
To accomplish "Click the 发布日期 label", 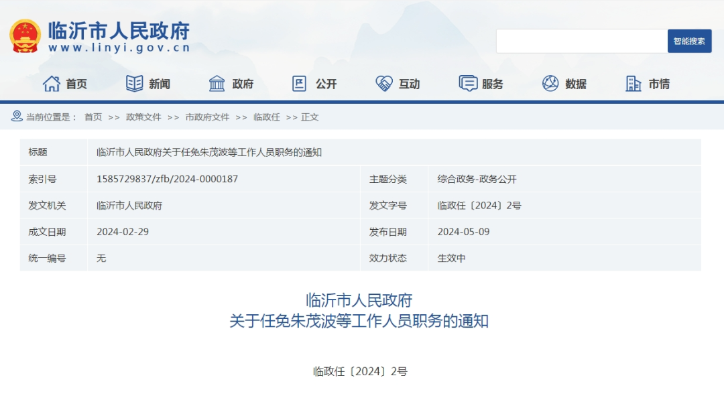I will 388,232.
